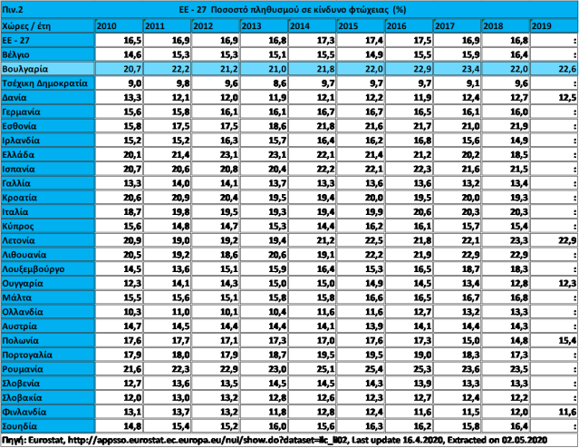Select the Ελλάδα row label

(x=47, y=155)
